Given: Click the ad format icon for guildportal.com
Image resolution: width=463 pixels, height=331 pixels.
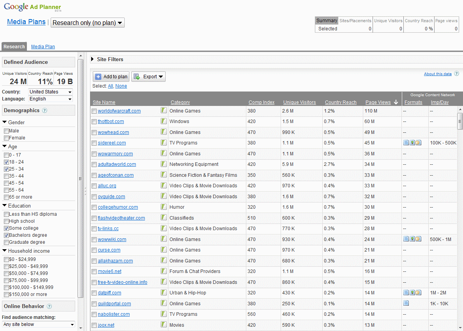Looking at the screenshot, I should coord(406,303).
